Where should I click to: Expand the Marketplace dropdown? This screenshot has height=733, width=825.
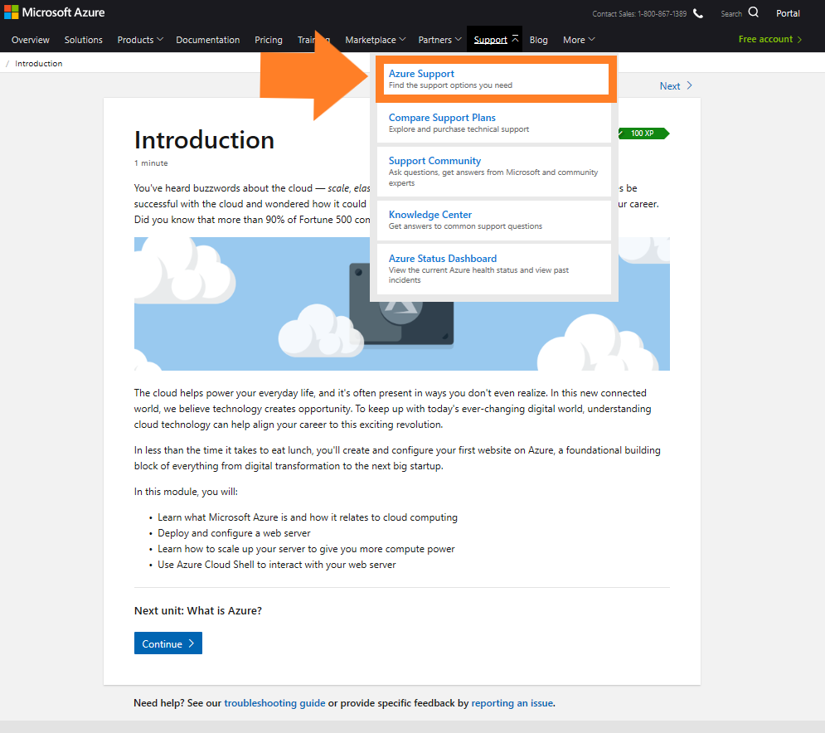[x=375, y=40]
